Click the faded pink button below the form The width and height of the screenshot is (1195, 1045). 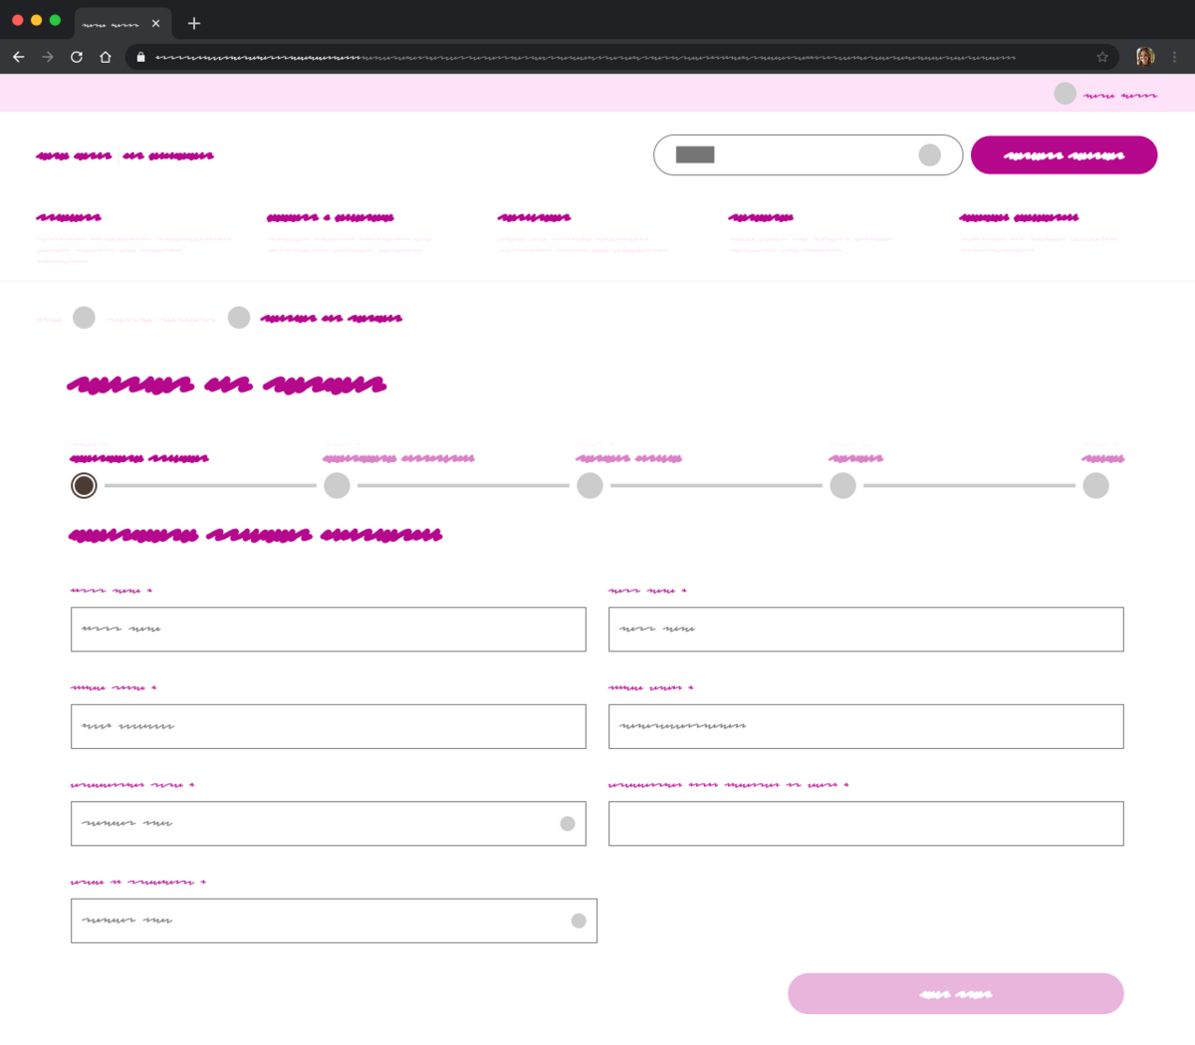point(955,993)
